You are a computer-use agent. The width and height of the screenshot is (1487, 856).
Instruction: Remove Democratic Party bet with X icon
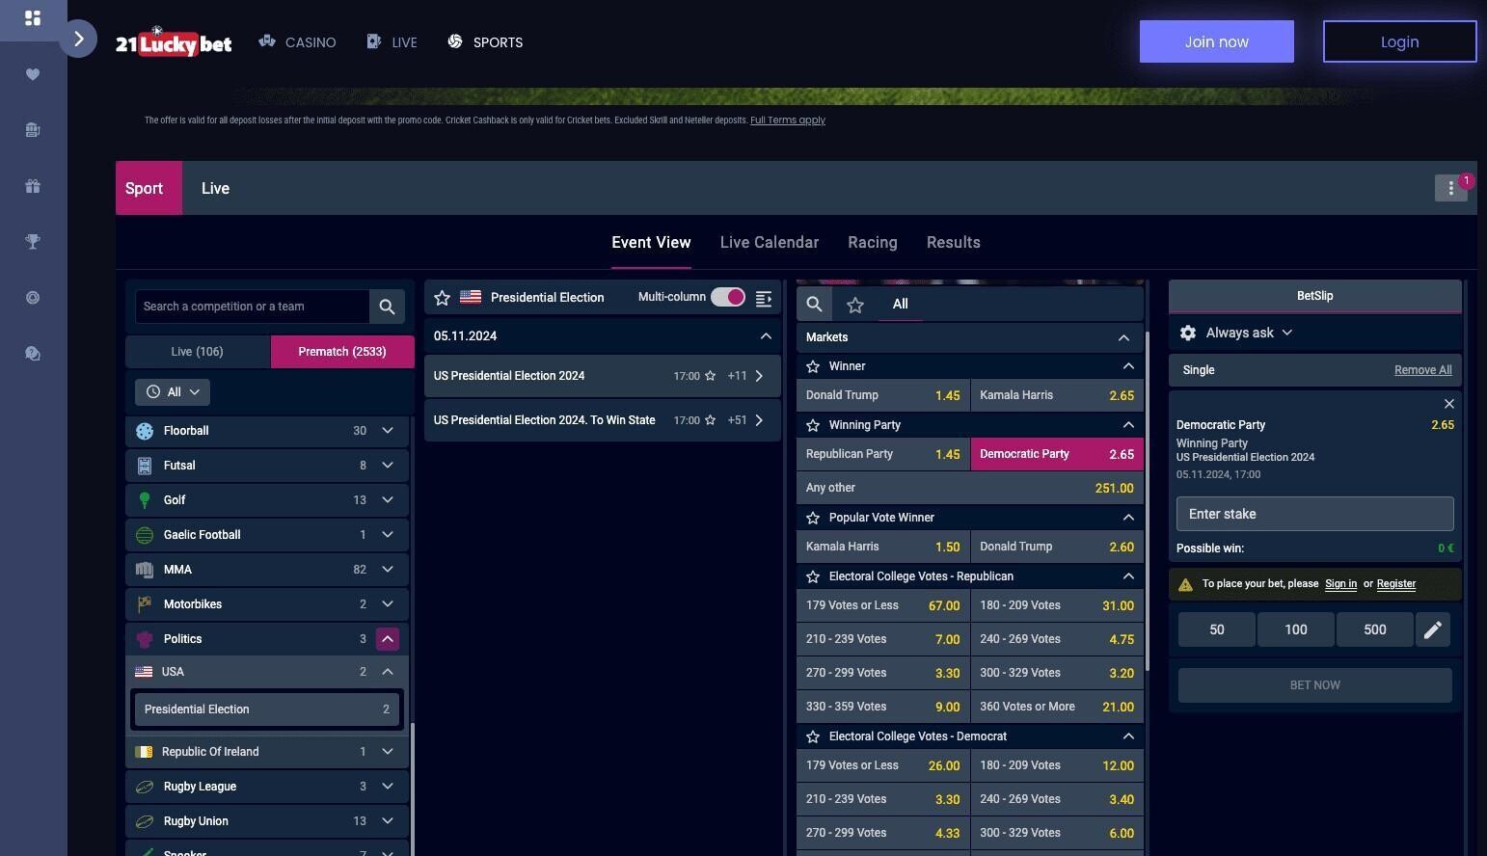click(x=1448, y=404)
